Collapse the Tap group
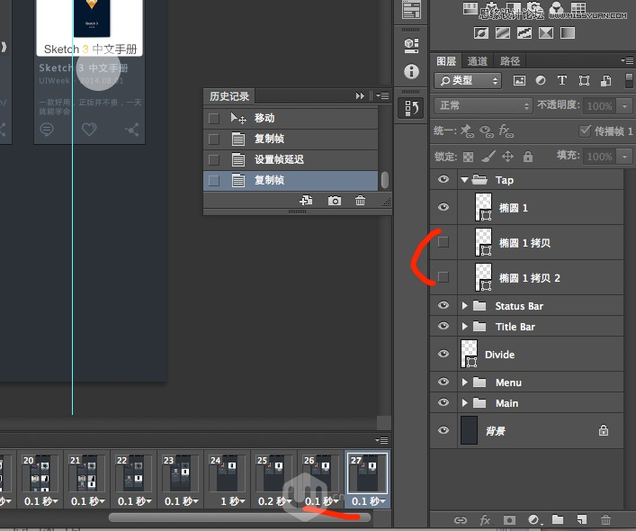Image resolution: width=636 pixels, height=531 pixels. [x=464, y=180]
